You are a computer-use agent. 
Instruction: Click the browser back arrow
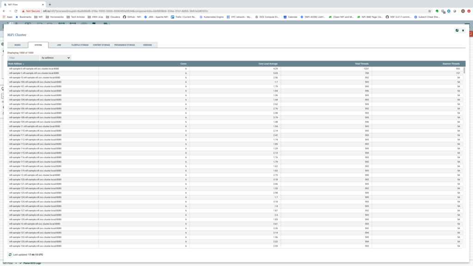click(4, 10)
